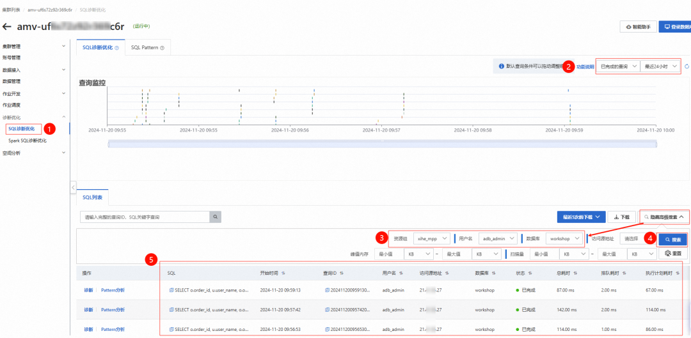The image size is (691, 338).
Task: Click the 重置 reset button
Action: click(672, 254)
